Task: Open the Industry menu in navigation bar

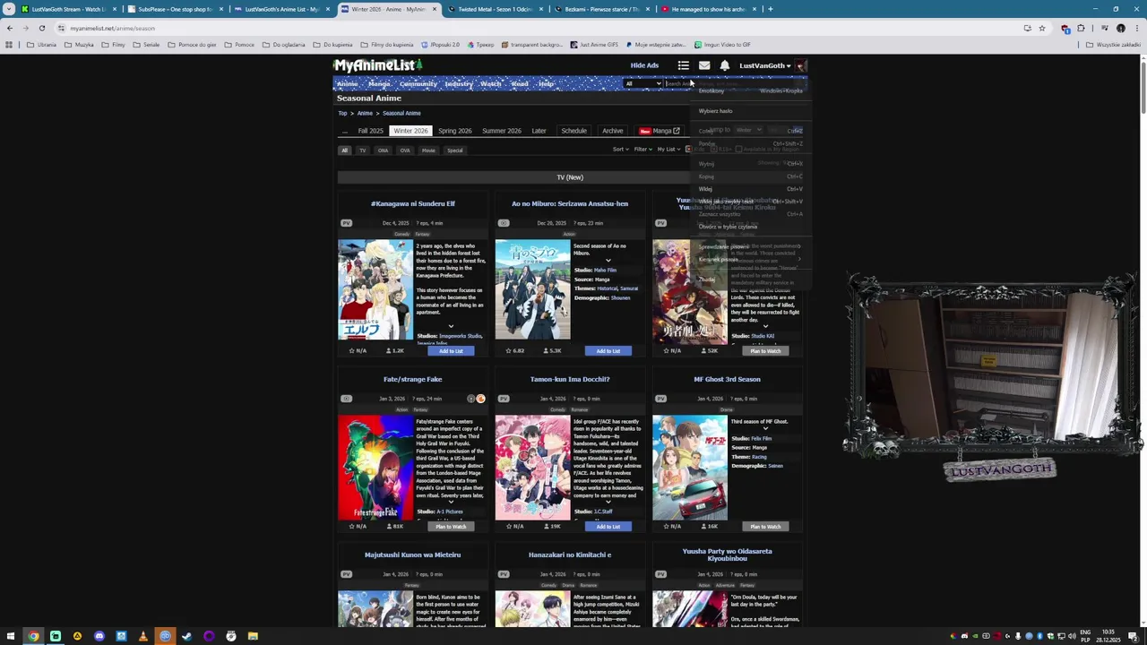Action: tap(459, 84)
